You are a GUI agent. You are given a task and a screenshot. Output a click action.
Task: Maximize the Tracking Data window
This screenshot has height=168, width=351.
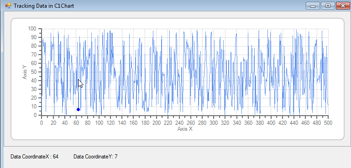pos(328,6)
